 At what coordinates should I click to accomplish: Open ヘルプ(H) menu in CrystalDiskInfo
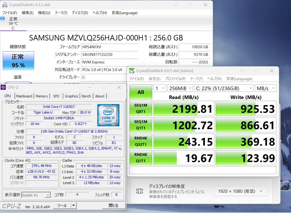[x=100, y=13]
